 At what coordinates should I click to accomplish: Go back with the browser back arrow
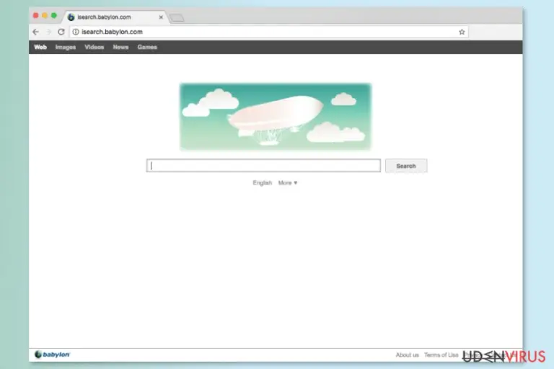click(x=35, y=32)
